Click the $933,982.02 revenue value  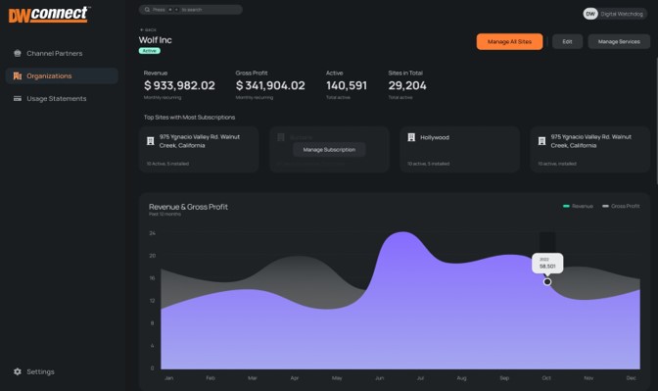tap(179, 85)
